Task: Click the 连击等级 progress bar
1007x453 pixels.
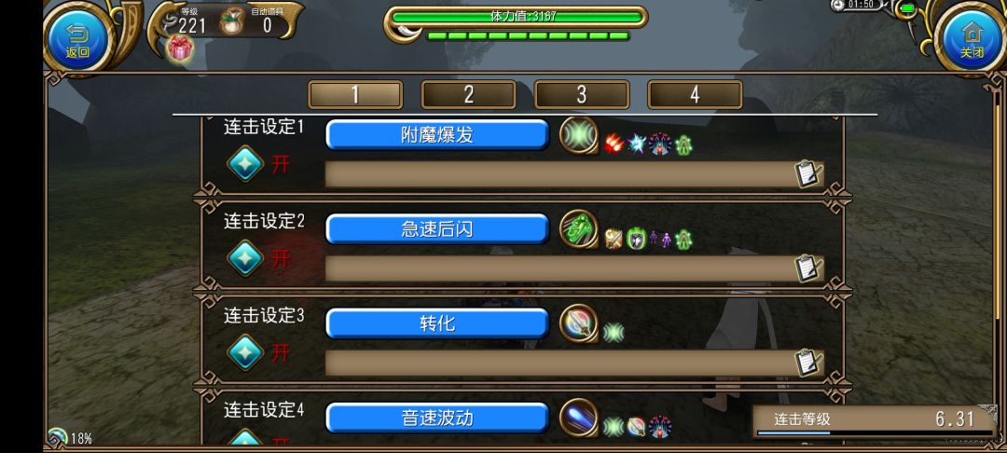Action: coord(867,433)
